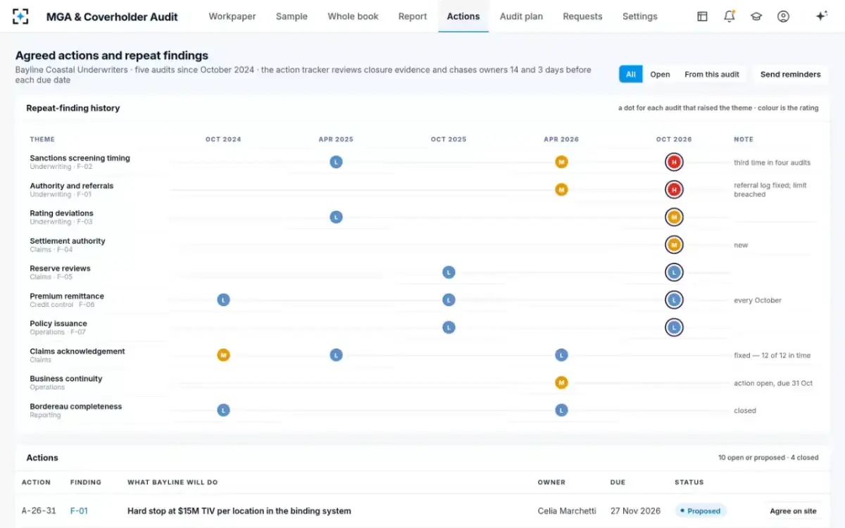Select Premium remittance Oct 2024 dot
845x528 pixels.
click(x=223, y=300)
